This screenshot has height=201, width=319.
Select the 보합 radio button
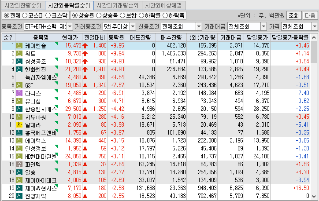click(122, 15)
